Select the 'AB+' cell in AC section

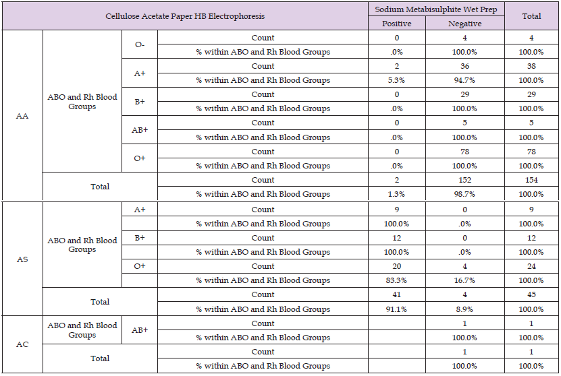[x=140, y=330]
